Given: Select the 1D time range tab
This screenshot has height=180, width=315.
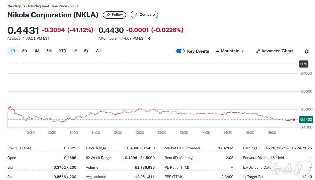Looking at the screenshot, I should click(13, 51).
